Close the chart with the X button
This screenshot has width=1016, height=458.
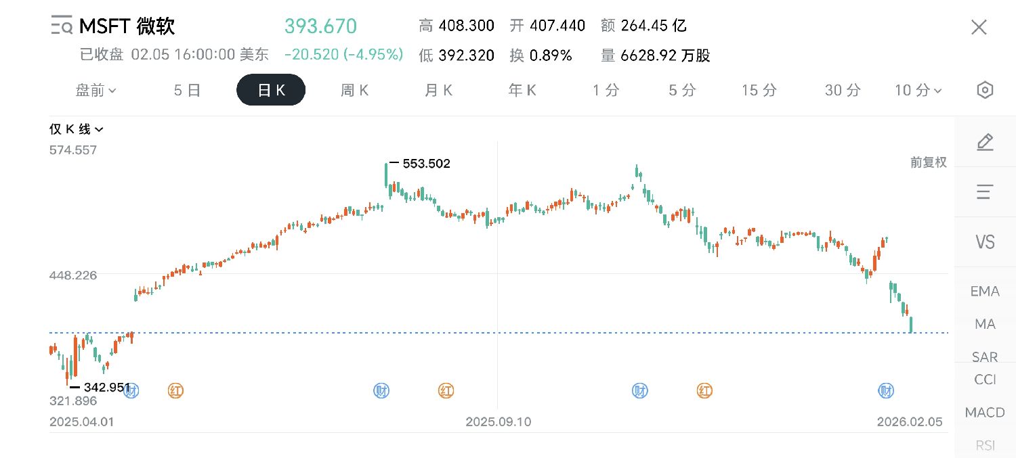979,27
